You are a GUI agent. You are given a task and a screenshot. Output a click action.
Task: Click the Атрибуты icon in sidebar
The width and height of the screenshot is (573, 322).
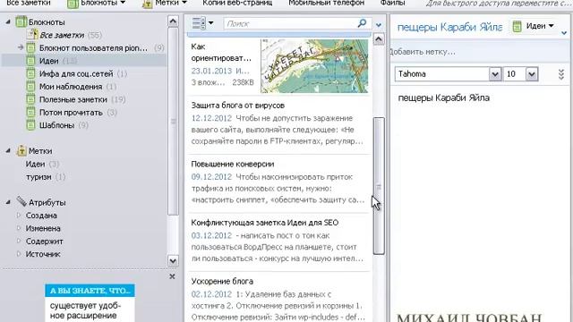[21, 201]
